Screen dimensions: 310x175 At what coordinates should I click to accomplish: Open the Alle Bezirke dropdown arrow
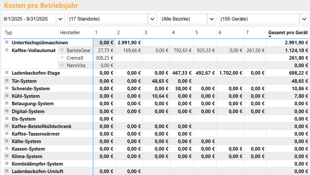(x=211, y=19)
